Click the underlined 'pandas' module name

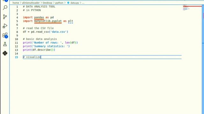[x=39, y=17]
